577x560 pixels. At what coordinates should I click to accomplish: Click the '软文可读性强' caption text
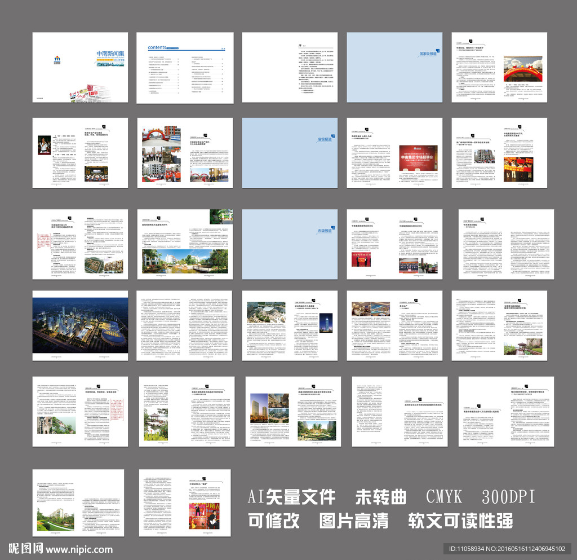pos(460,521)
